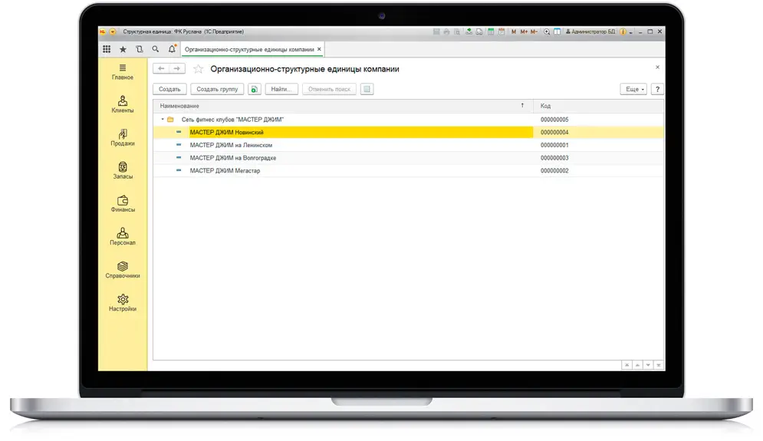The image size is (763, 441).
Task: Close the Организационно-структурные единицы tab
Action: tap(319, 49)
